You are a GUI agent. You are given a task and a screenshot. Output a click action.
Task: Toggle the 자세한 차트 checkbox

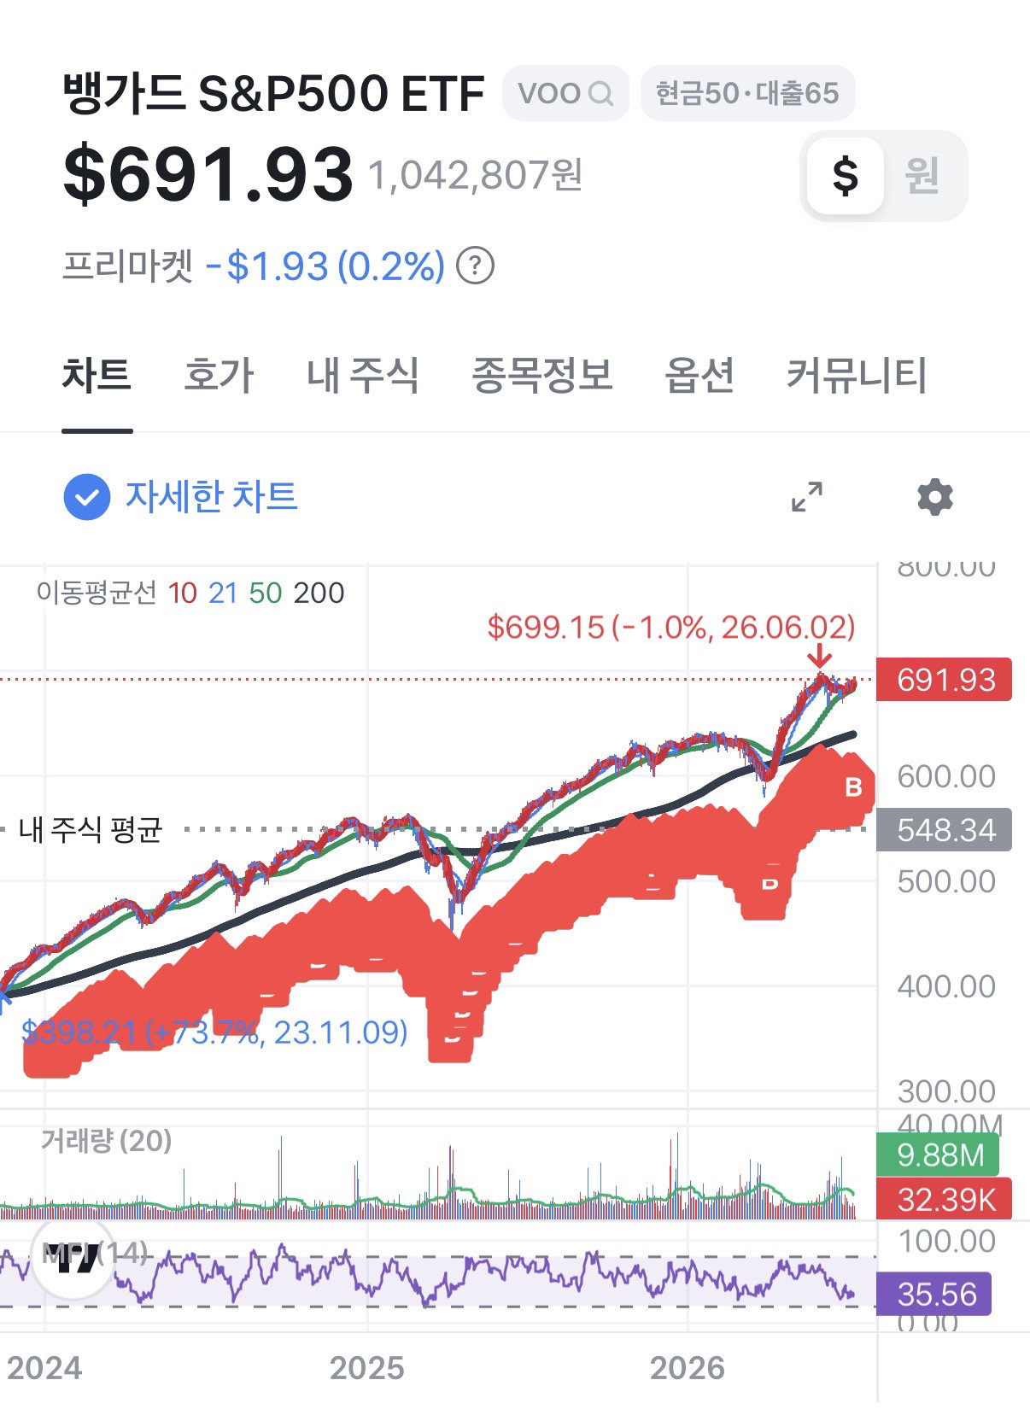click(x=87, y=497)
